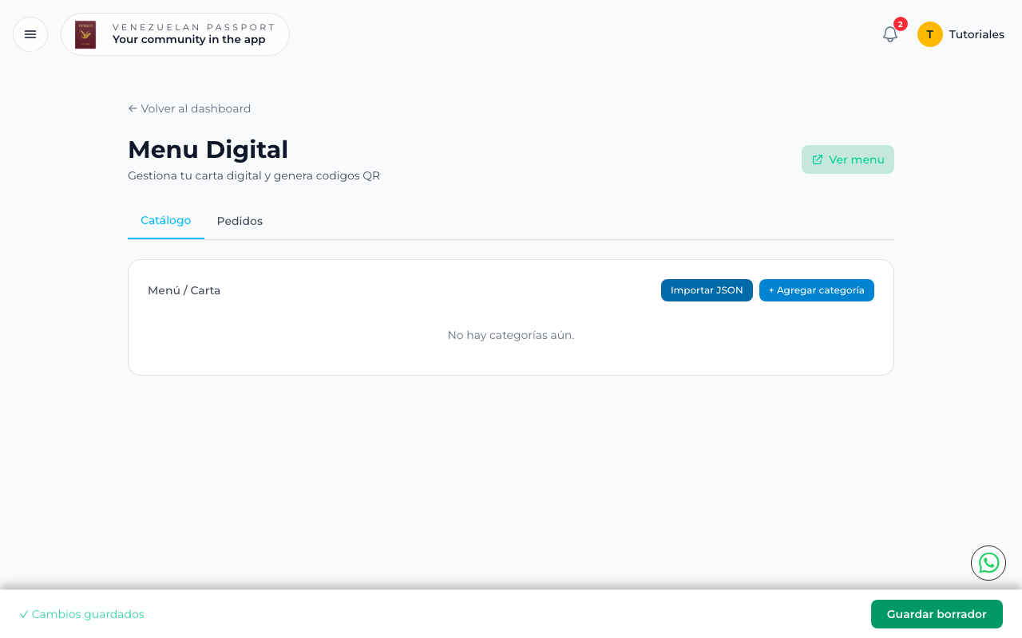Open the Tutoriales profile avatar
This screenshot has height=638, width=1022.
tap(930, 34)
